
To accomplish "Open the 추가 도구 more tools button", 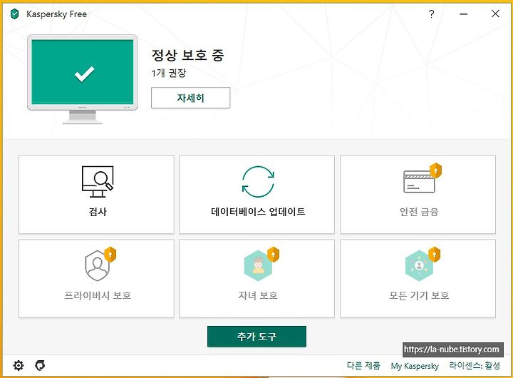I will (256, 337).
